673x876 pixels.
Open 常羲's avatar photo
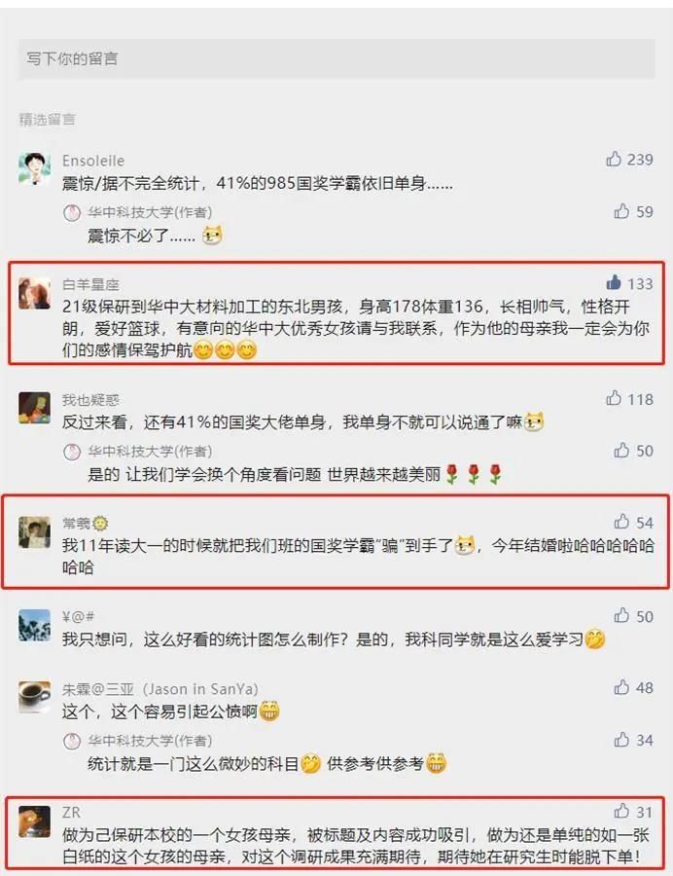coord(35,531)
